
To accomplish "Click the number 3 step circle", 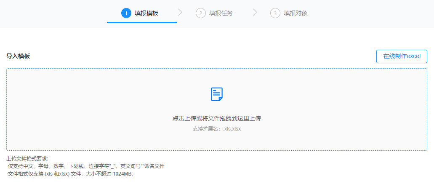I will pyautogui.click(x=275, y=13).
